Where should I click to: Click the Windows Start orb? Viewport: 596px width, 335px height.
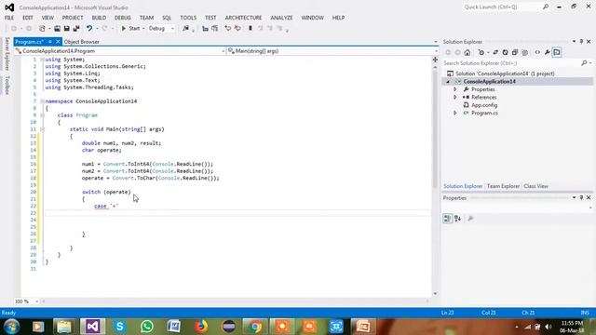(x=12, y=327)
